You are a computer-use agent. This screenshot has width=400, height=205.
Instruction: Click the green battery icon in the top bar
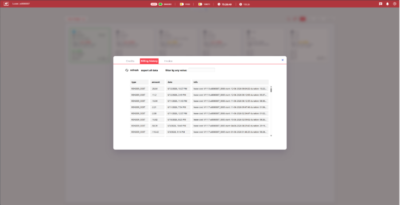160,4
